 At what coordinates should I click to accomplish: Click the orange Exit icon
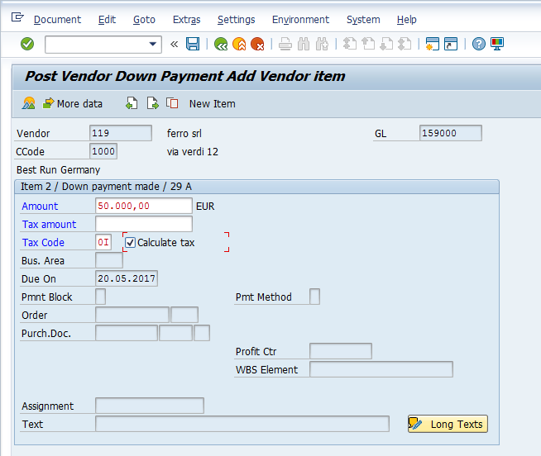click(239, 44)
